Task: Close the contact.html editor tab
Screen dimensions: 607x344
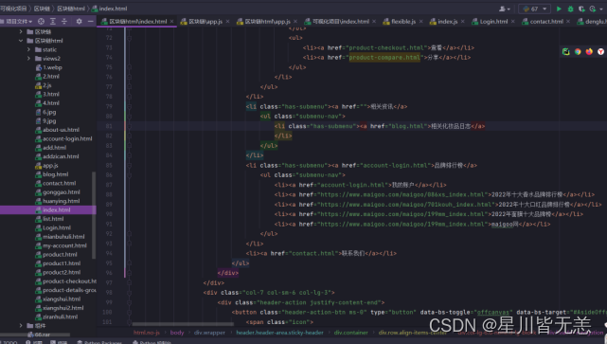Action: pos(568,22)
